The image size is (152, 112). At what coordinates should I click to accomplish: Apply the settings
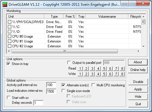(x=138, y=89)
